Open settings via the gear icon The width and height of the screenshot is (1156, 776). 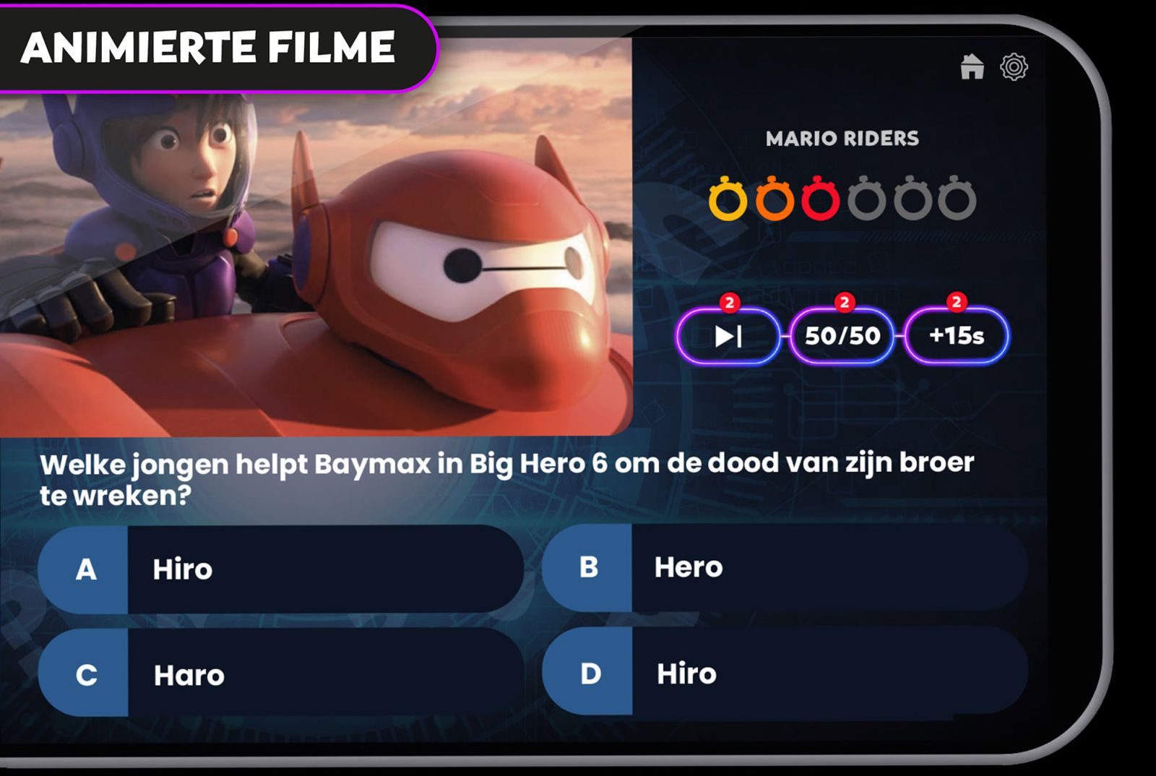(x=1014, y=66)
